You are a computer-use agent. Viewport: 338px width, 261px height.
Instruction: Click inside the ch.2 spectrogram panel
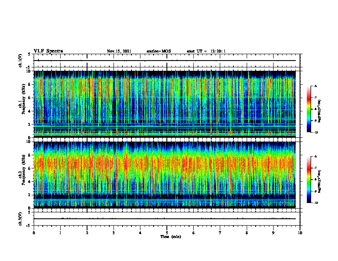(165, 175)
